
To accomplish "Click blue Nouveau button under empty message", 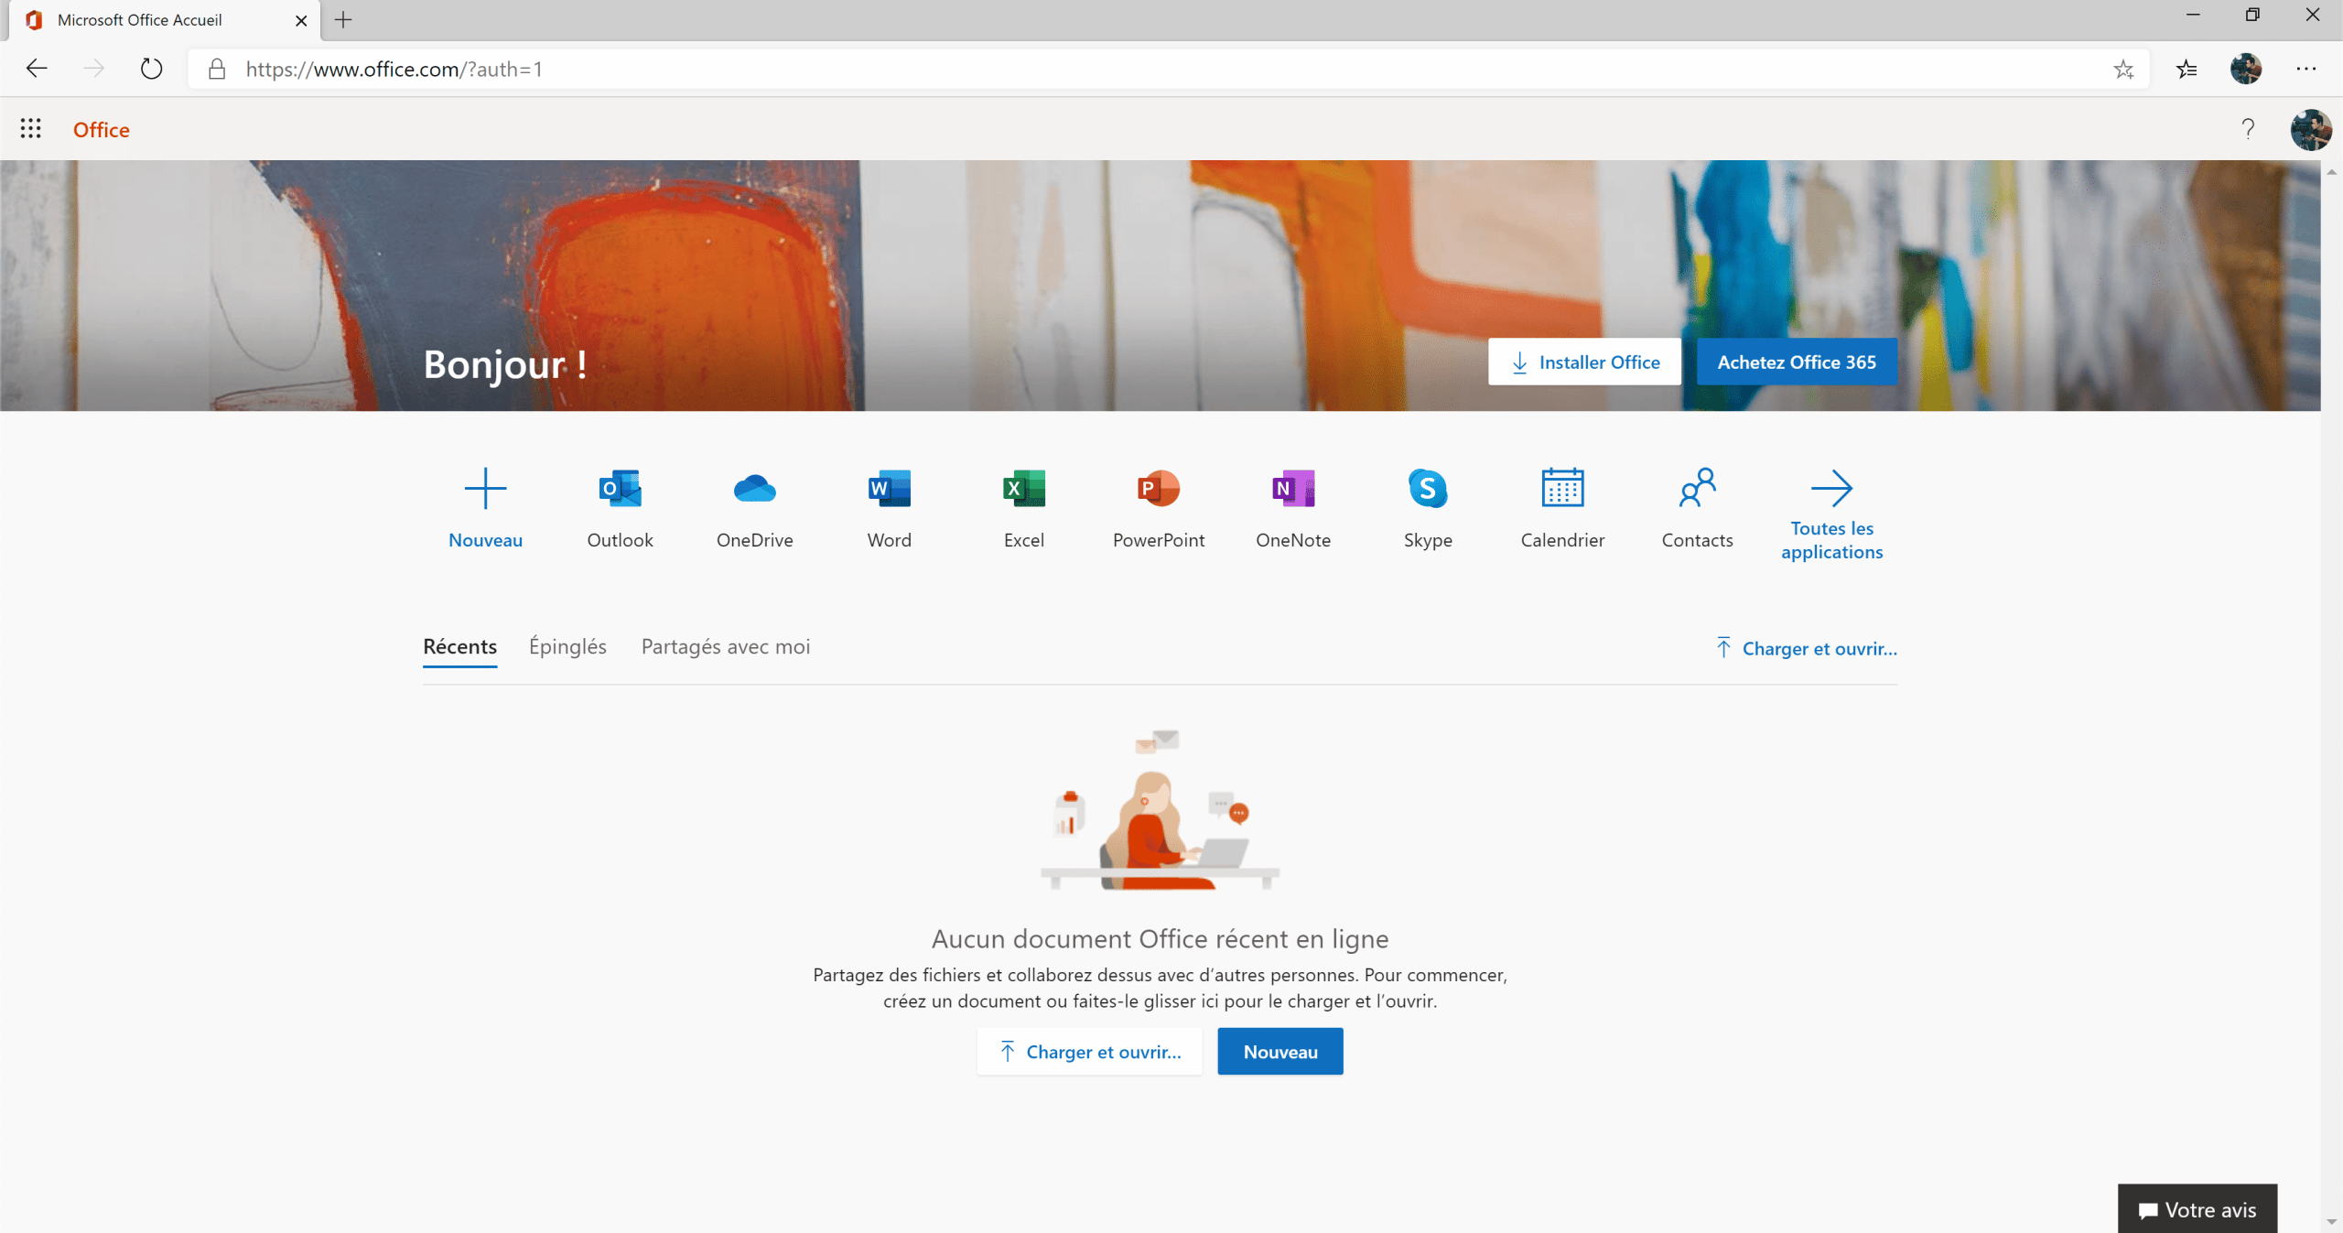I will click(1279, 1052).
